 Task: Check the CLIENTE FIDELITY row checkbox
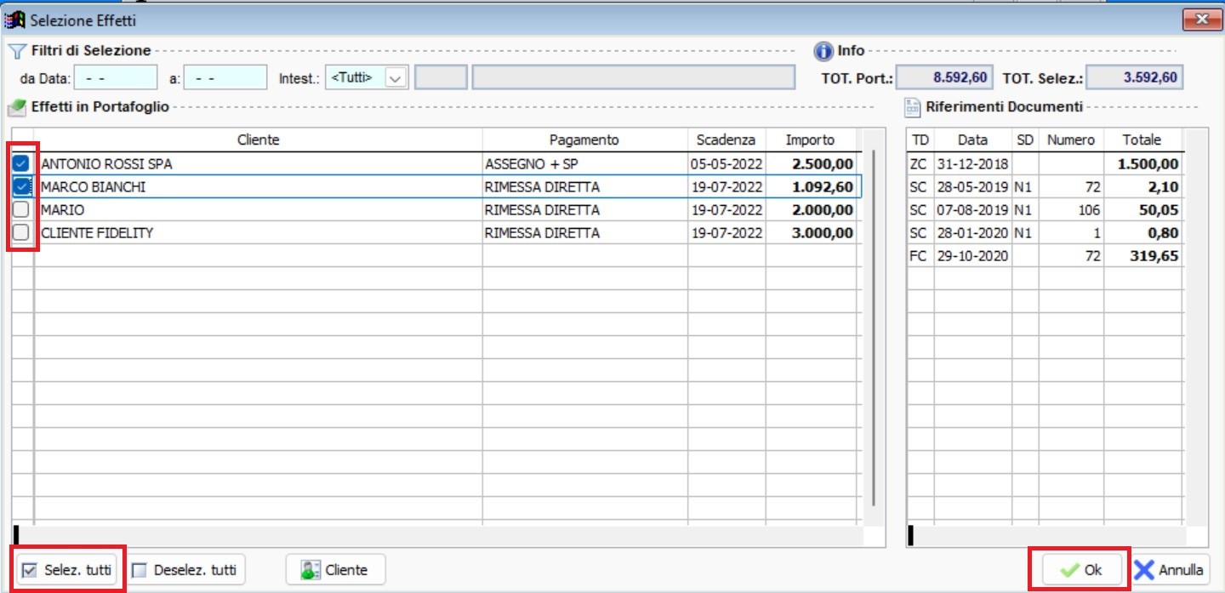pyautogui.click(x=22, y=232)
